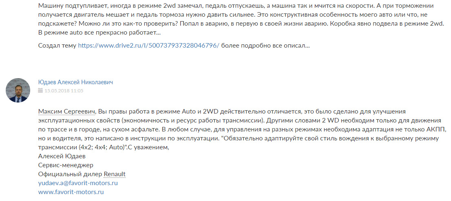Screen dimensions: 451x201
Task: Visit the www.favorit-motors.ru website link
Action: point(71,192)
